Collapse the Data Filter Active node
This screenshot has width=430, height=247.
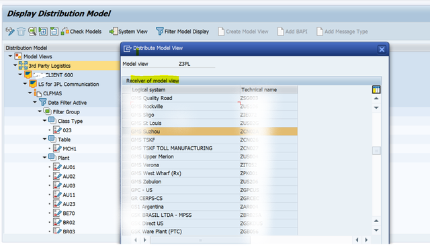35,102
